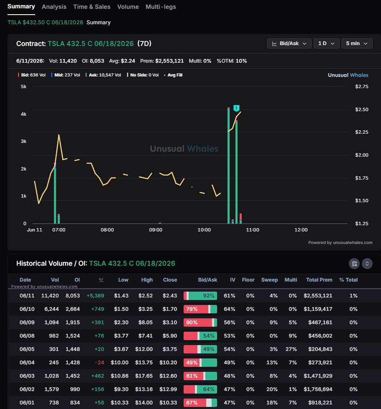Image resolution: width=381 pixels, height=409 pixels.
Task: Click the $2,553,121 total premium cell
Action: point(318,296)
